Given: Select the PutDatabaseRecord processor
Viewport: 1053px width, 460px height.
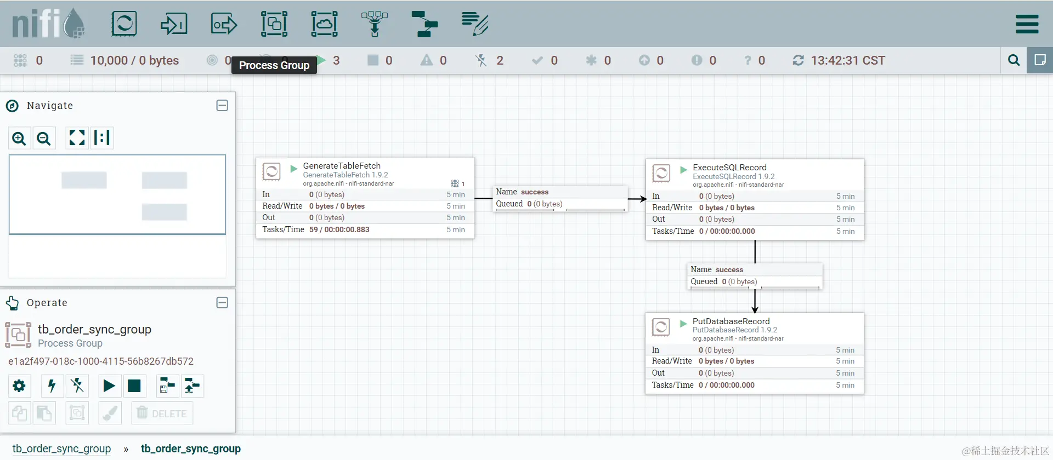Looking at the screenshot, I should [755, 353].
